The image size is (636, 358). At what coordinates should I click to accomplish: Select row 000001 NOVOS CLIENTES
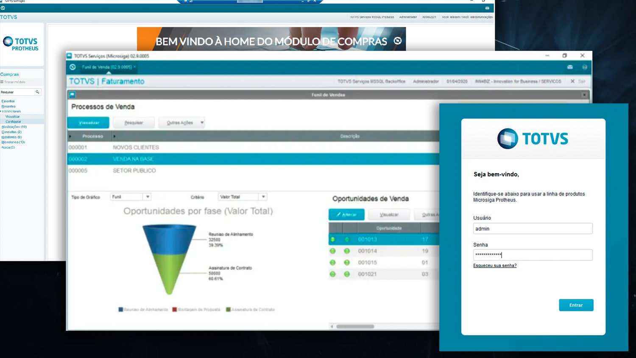click(x=253, y=147)
